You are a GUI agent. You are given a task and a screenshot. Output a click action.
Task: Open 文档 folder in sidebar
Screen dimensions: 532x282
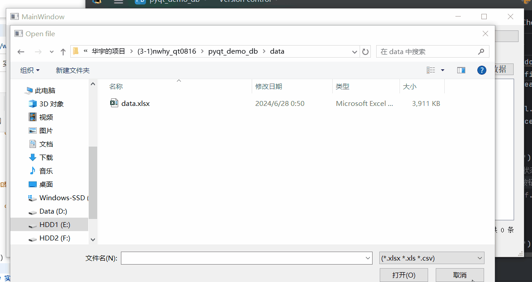click(x=41, y=144)
